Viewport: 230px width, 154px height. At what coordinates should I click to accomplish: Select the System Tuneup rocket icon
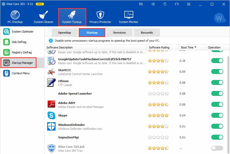click(x=72, y=15)
